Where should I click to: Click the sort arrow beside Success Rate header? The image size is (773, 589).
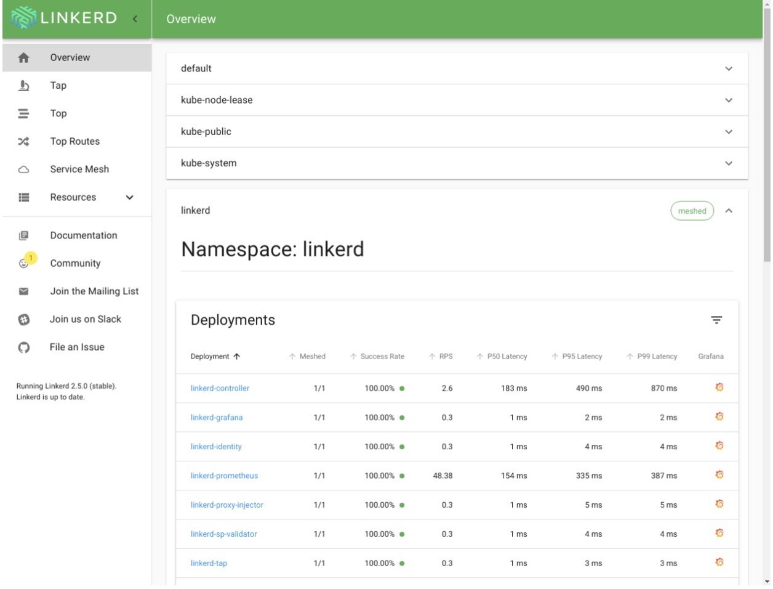[x=353, y=356]
